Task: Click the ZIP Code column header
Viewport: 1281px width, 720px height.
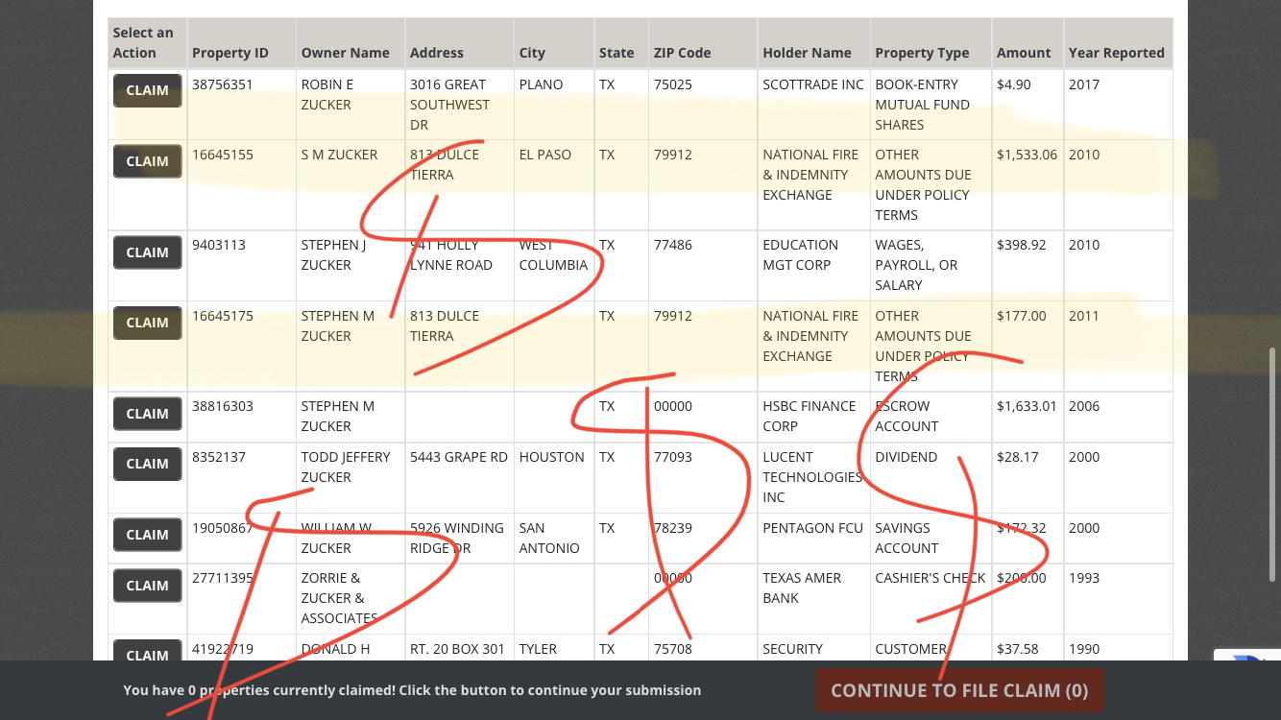Action: point(683,53)
